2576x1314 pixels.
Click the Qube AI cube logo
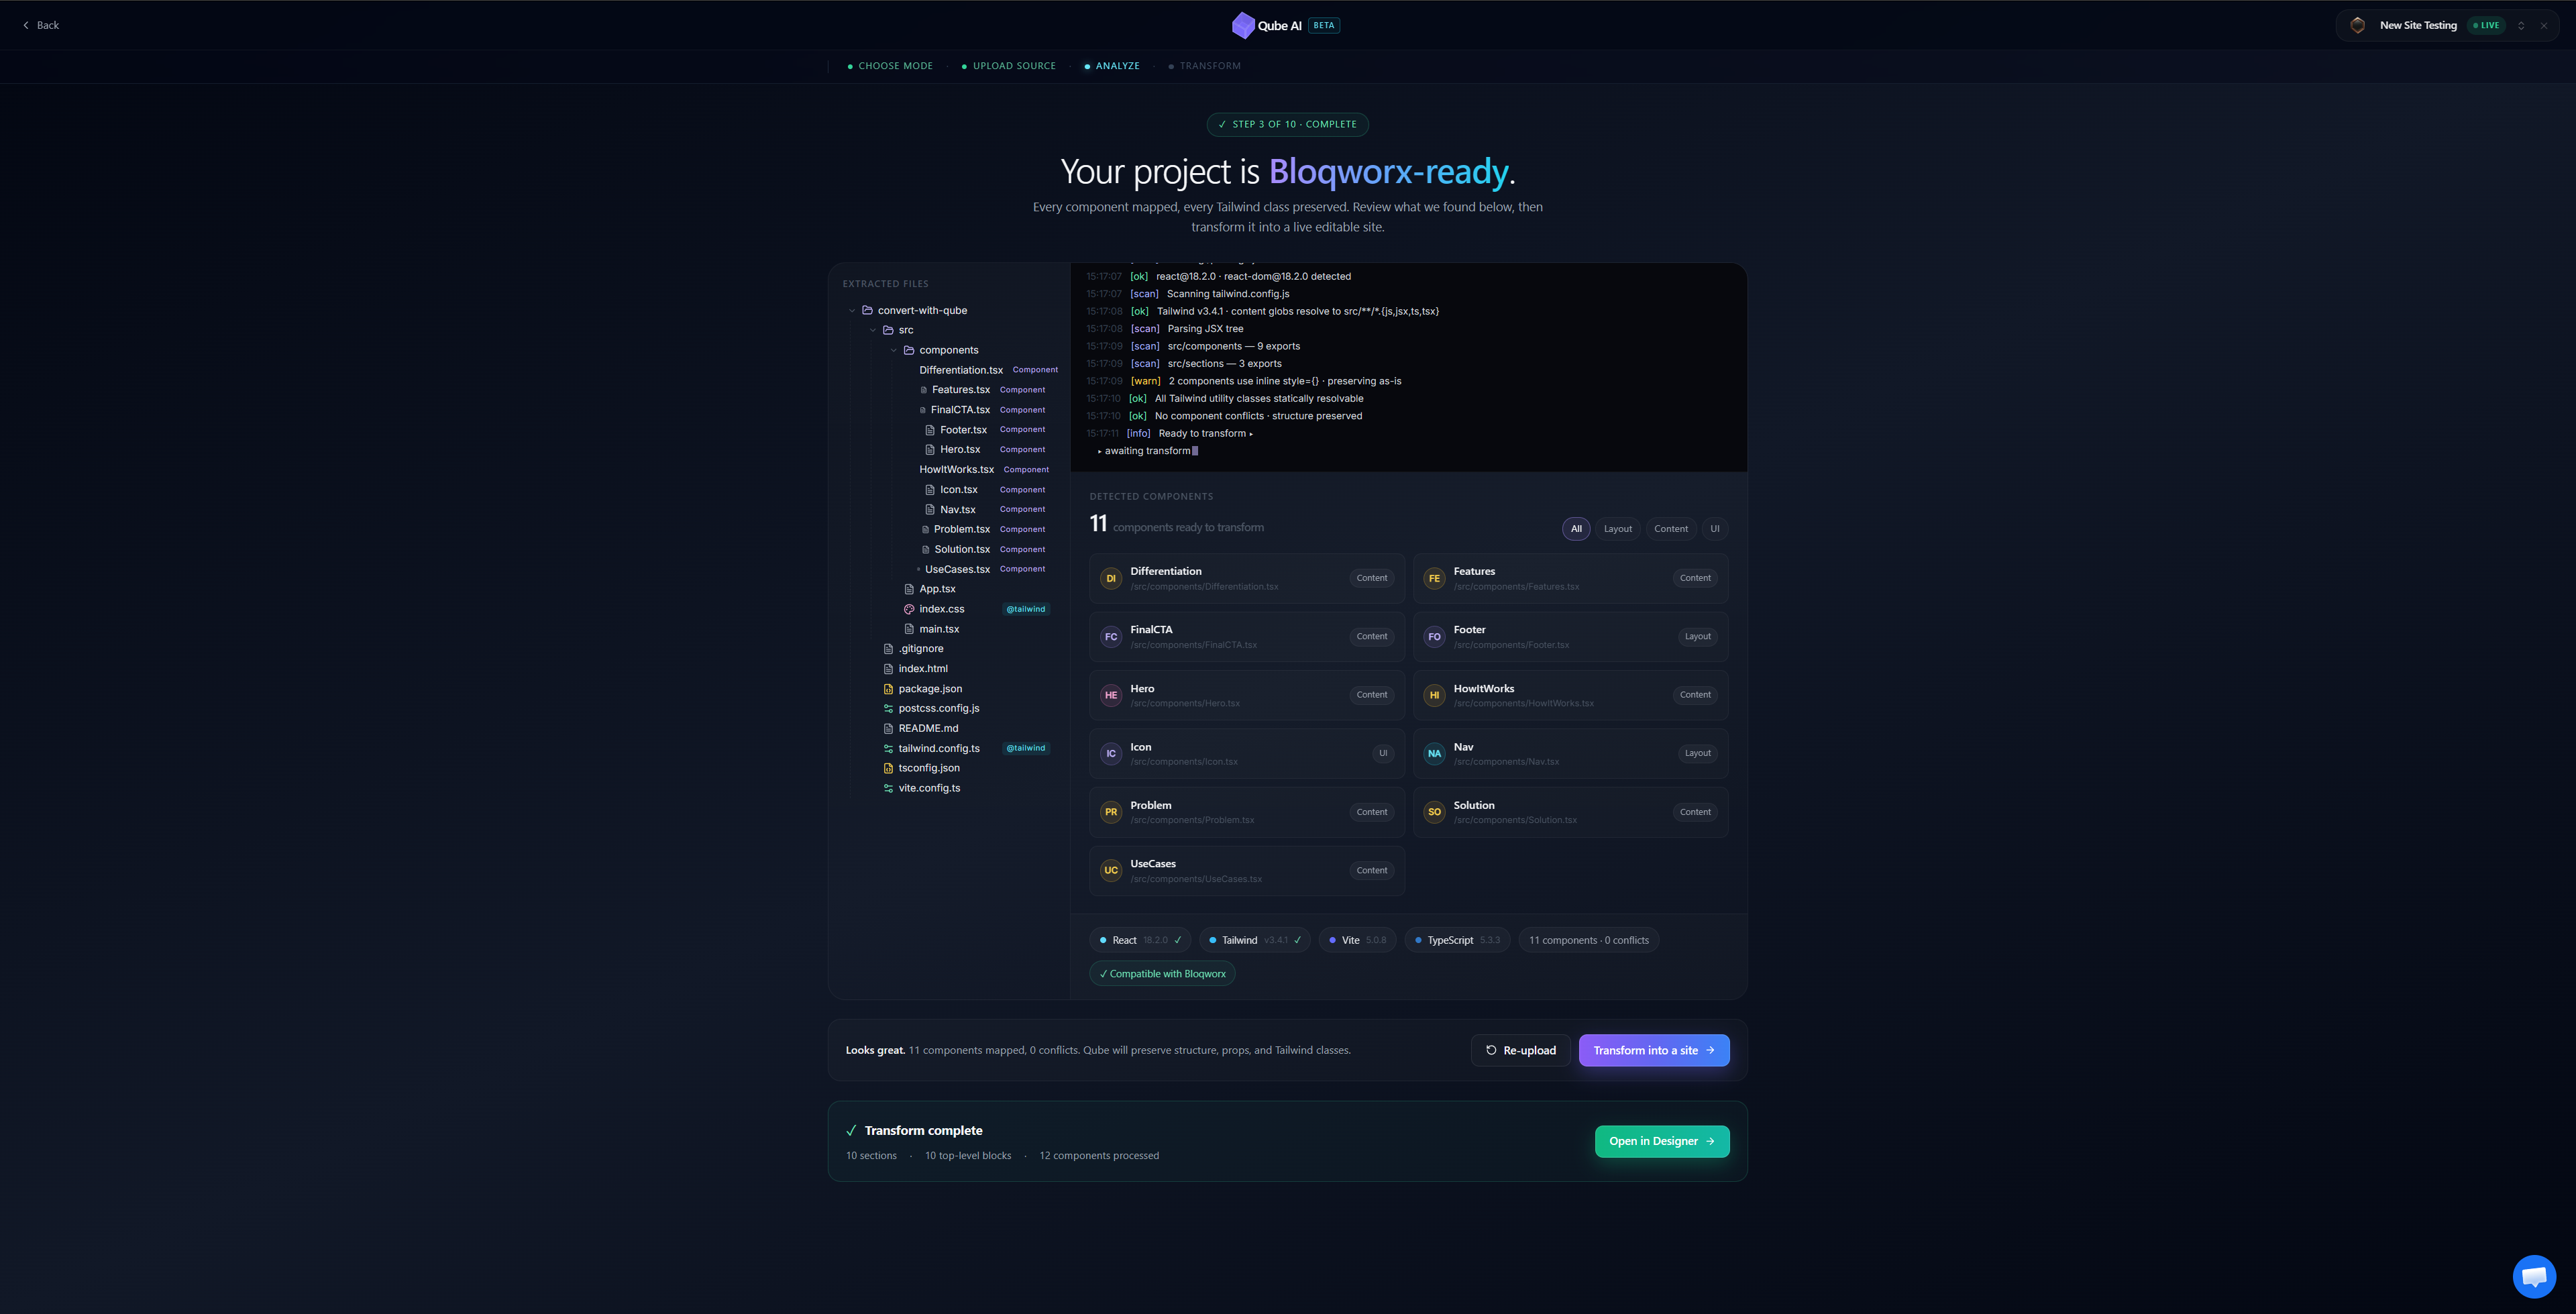pyautogui.click(x=1243, y=25)
